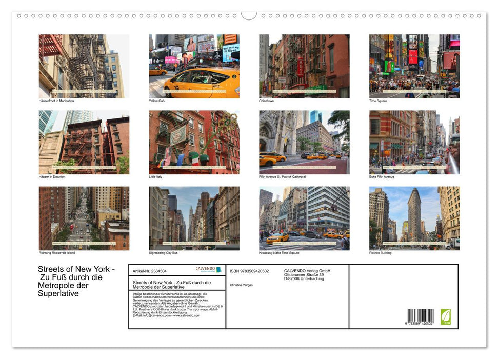Viewport: 498px width, 359px height.
Task: Click the barcode 9 783569 420502
Action: [x=420, y=317]
